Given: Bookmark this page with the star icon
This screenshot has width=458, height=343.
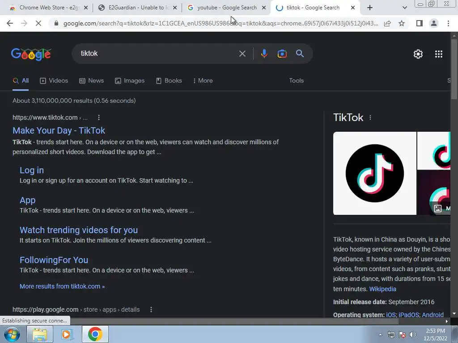Looking at the screenshot, I should [402, 23].
